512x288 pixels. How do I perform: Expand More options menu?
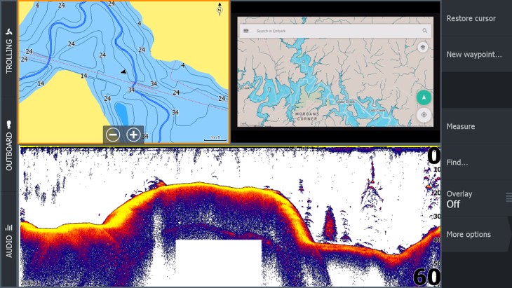[x=475, y=235]
